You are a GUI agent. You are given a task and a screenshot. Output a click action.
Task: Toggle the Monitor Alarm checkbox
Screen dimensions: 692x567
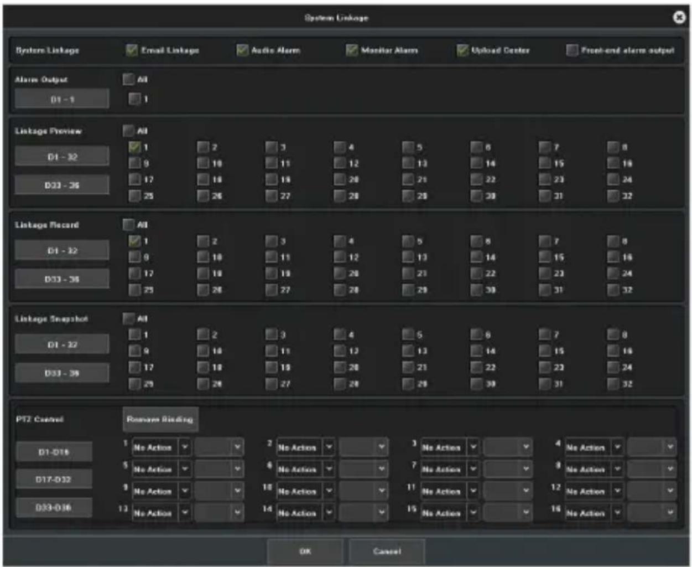point(352,50)
